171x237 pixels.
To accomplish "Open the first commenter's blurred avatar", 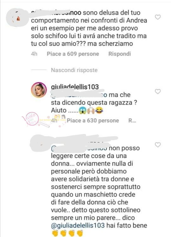I will click(17, 18).
